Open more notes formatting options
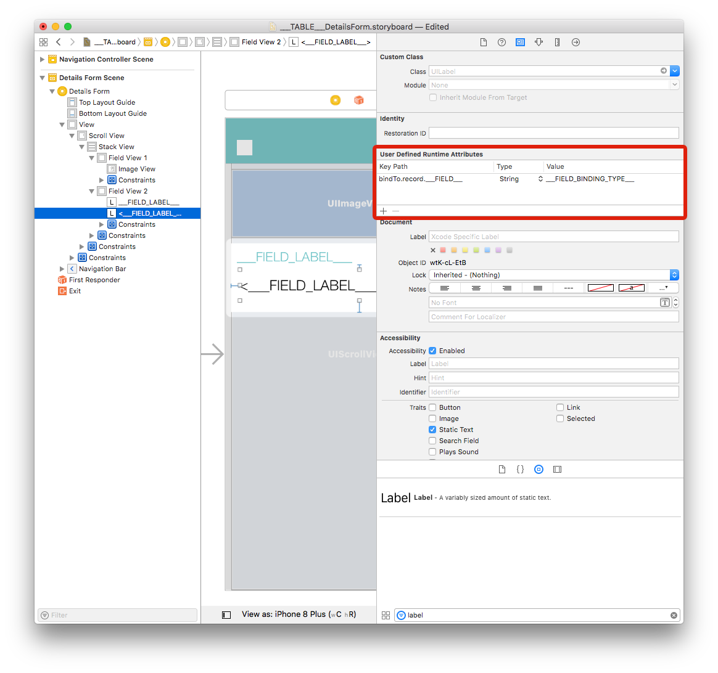Viewport: 718px width, 673px height. point(663,288)
